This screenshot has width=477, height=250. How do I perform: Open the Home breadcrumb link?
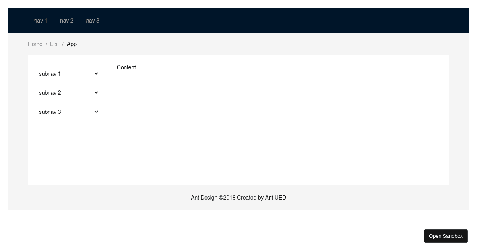pos(35,44)
